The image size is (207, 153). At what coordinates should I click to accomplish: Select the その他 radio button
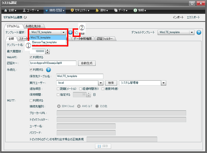point(97,106)
